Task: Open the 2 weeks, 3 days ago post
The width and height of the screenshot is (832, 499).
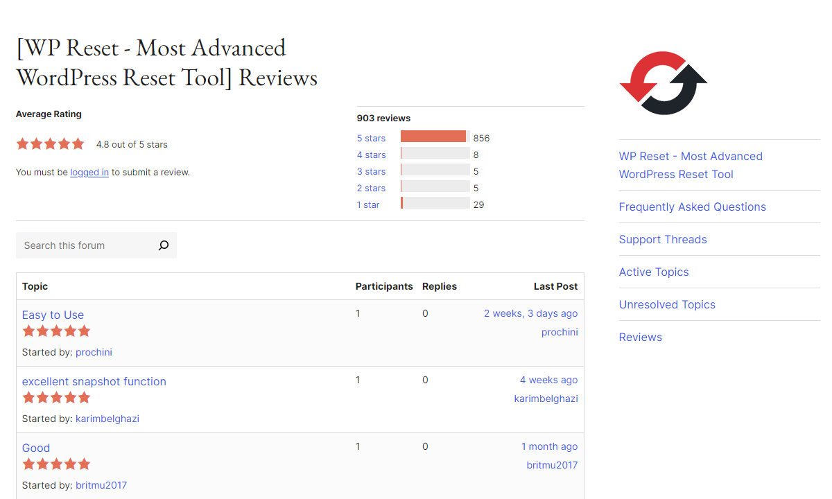Action: click(530, 313)
